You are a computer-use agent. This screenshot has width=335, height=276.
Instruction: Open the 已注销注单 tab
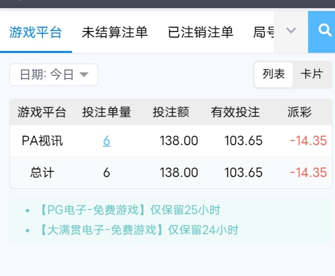point(200,32)
